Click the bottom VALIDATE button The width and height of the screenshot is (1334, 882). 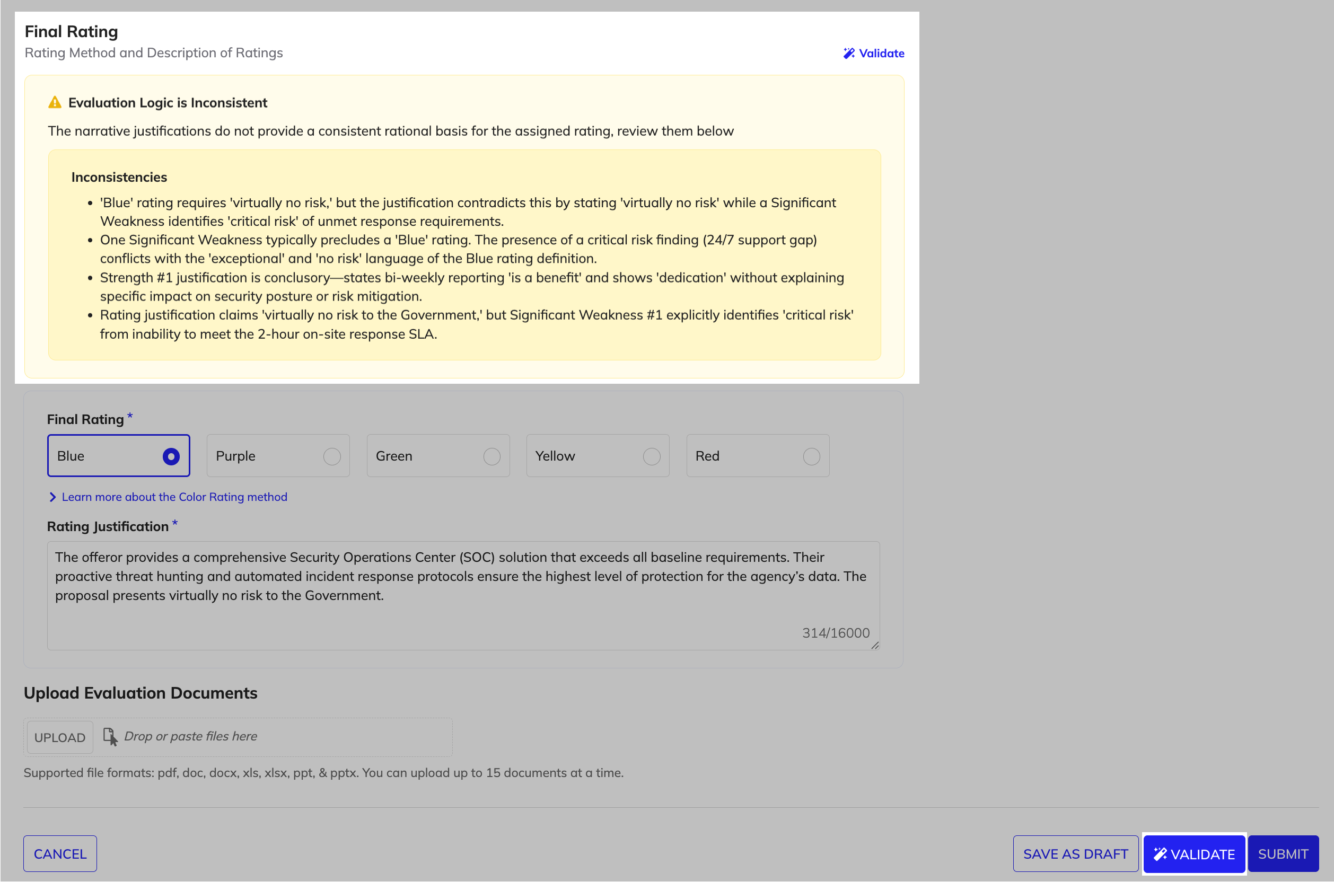(x=1194, y=853)
